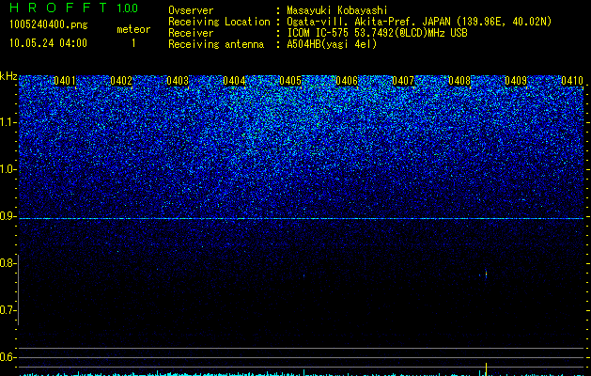Click the 0.8 frequency axis label

click(8, 263)
